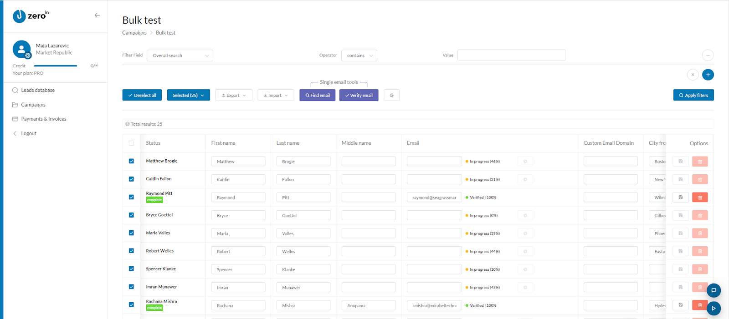Click Matthew first name field
The width and height of the screenshot is (729, 319).
(238, 162)
